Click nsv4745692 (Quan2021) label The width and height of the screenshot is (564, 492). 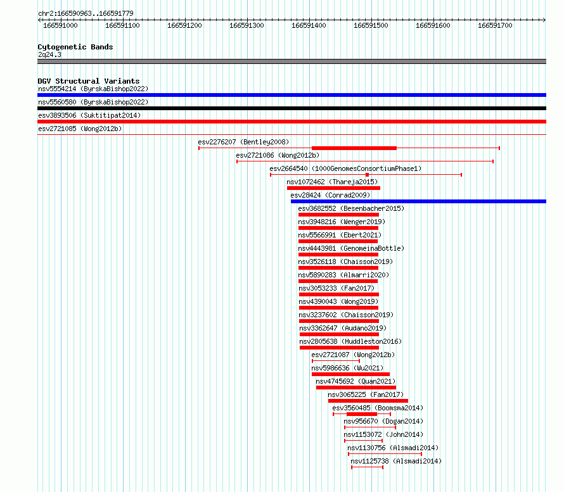coord(356,381)
